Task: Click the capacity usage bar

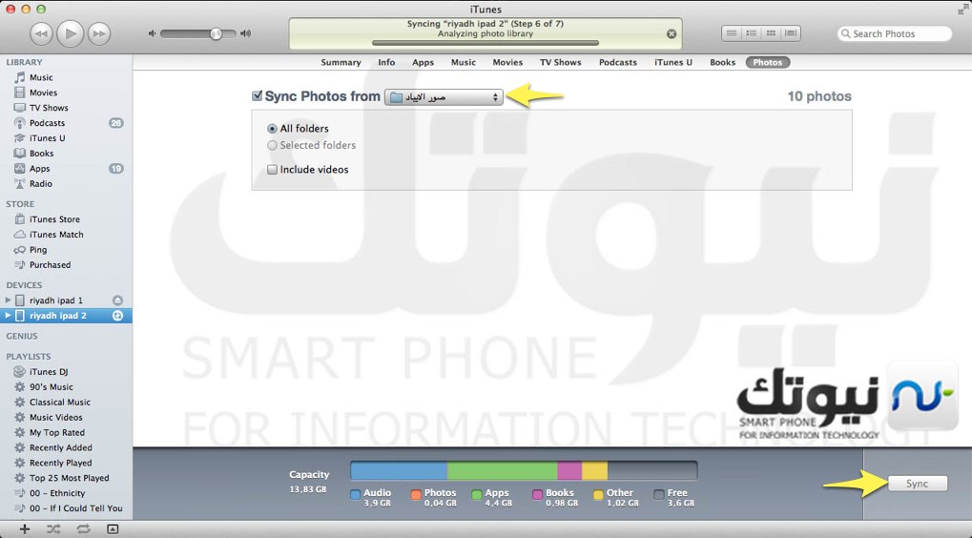Action: [x=524, y=470]
